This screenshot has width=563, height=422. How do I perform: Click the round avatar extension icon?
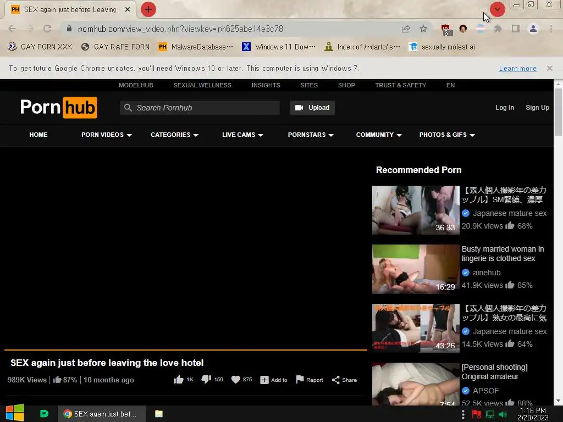click(463, 29)
